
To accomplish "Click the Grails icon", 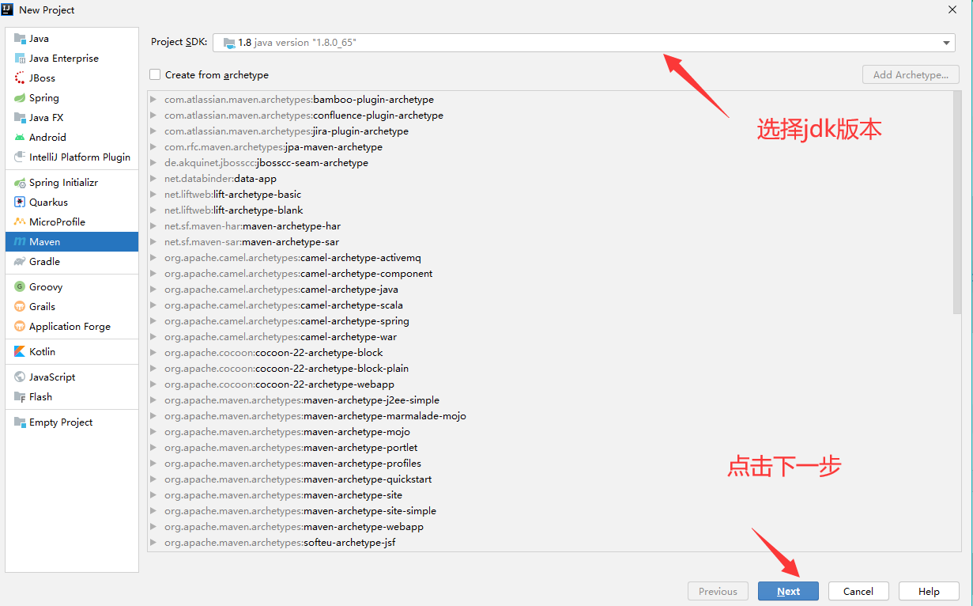I will [20, 307].
